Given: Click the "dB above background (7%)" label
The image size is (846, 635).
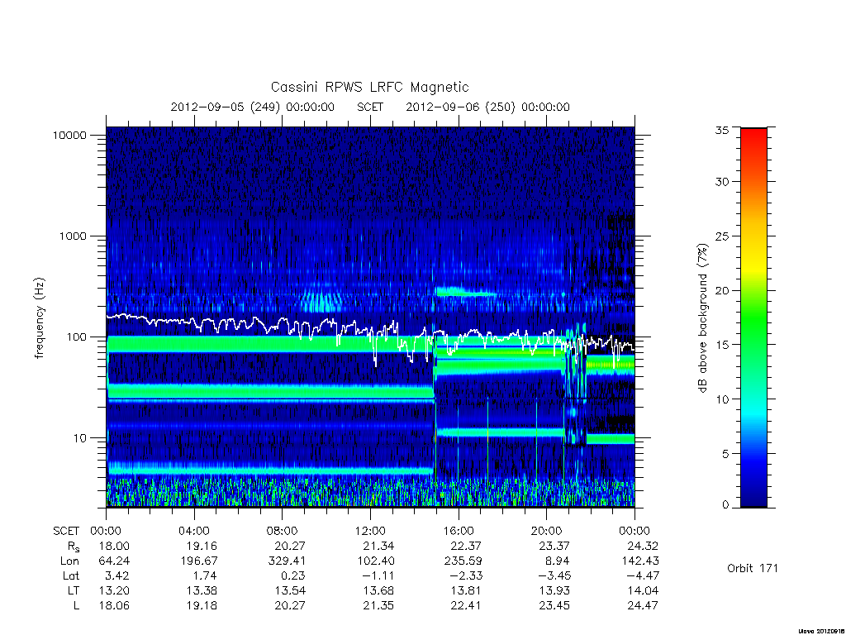Looking at the screenshot, I should pos(702,318).
